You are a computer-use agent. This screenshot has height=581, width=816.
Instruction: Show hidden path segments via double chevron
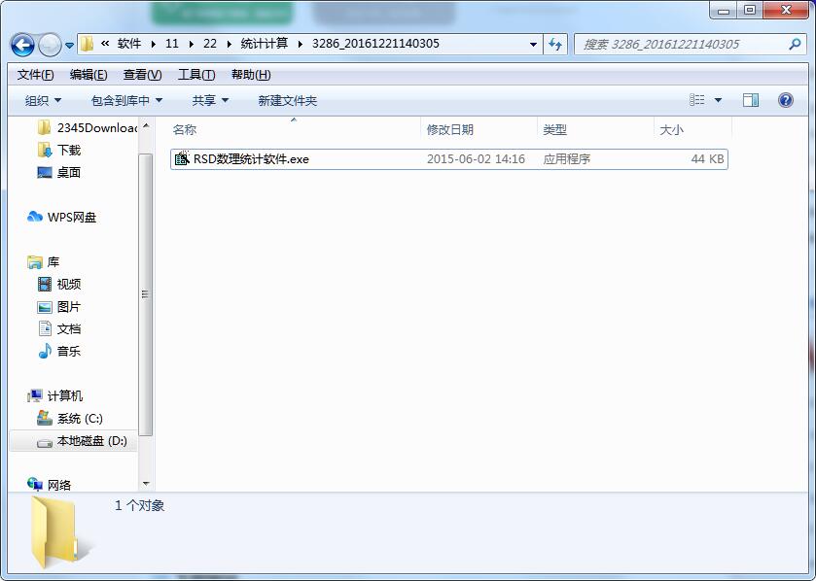pyautogui.click(x=105, y=43)
